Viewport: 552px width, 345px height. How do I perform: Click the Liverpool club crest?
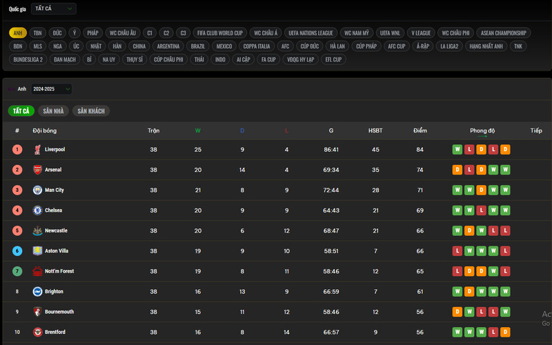click(37, 150)
